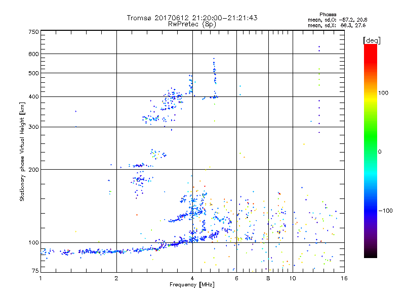Image resolution: width=405 pixels, height=303 pixels.
Task: Click the colorbar '0' tick label
Action: click(x=380, y=152)
